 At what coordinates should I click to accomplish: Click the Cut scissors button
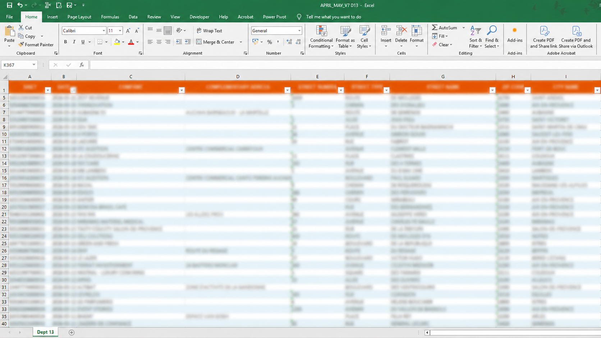pyautogui.click(x=26, y=28)
